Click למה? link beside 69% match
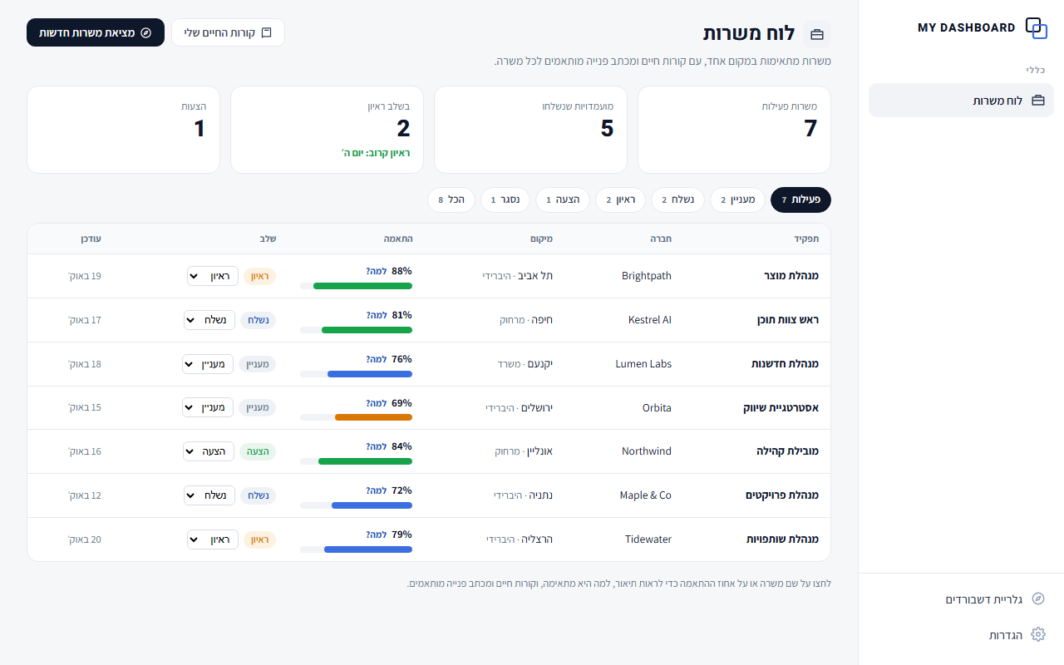1064x665 pixels. pos(377,403)
